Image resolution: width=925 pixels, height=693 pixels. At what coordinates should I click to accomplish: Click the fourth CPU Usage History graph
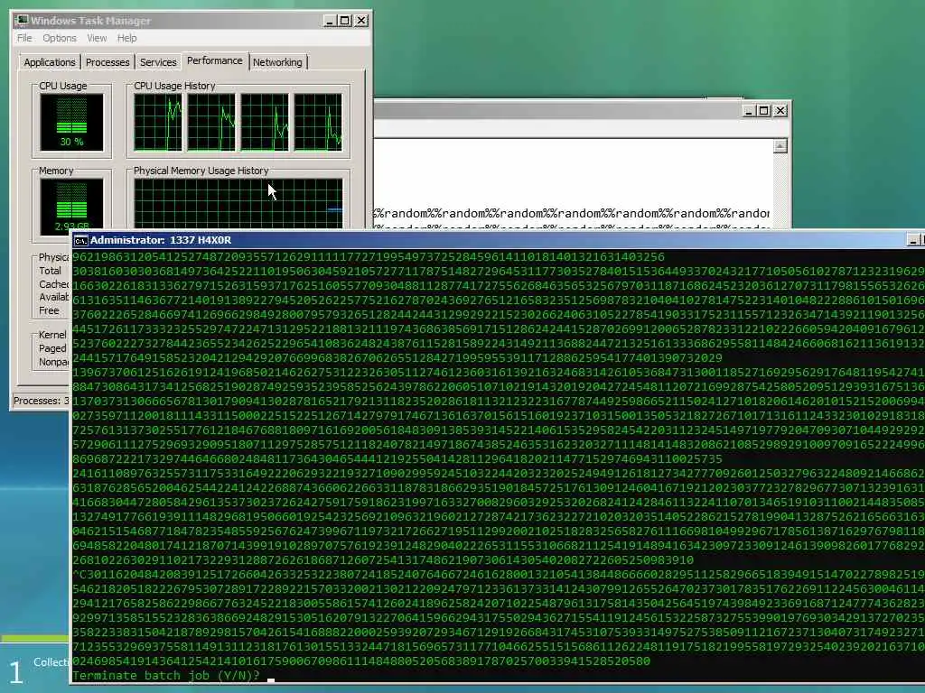tap(318, 122)
